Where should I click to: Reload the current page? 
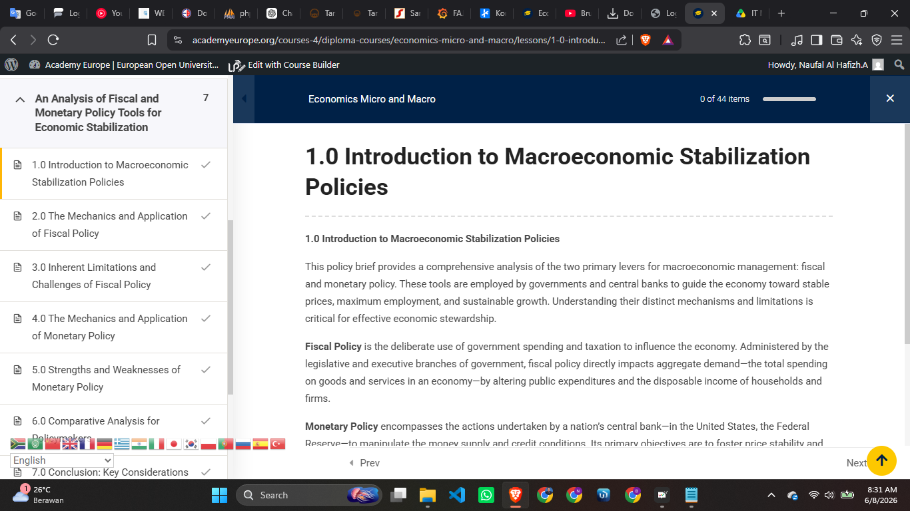[53, 40]
